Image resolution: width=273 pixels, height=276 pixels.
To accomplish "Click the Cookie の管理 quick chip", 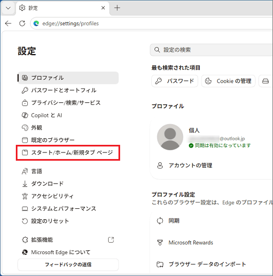I will (228, 81).
